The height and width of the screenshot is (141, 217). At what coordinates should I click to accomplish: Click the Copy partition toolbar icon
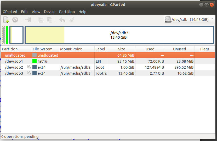[x=40, y=20]
